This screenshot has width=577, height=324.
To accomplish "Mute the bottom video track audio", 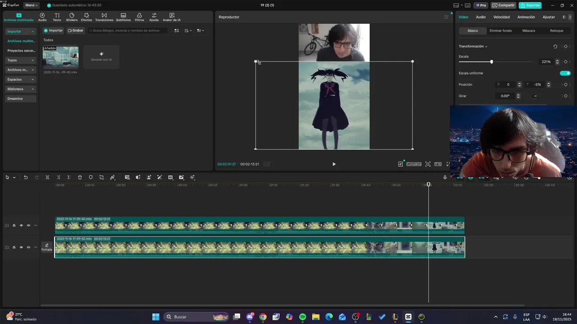I will [28, 247].
